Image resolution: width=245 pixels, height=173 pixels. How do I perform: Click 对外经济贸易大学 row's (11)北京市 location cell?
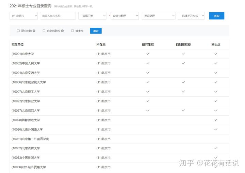click(103, 167)
